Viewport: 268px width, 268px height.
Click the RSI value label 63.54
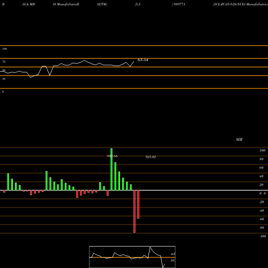pyautogui.click(x=143, y=60)
